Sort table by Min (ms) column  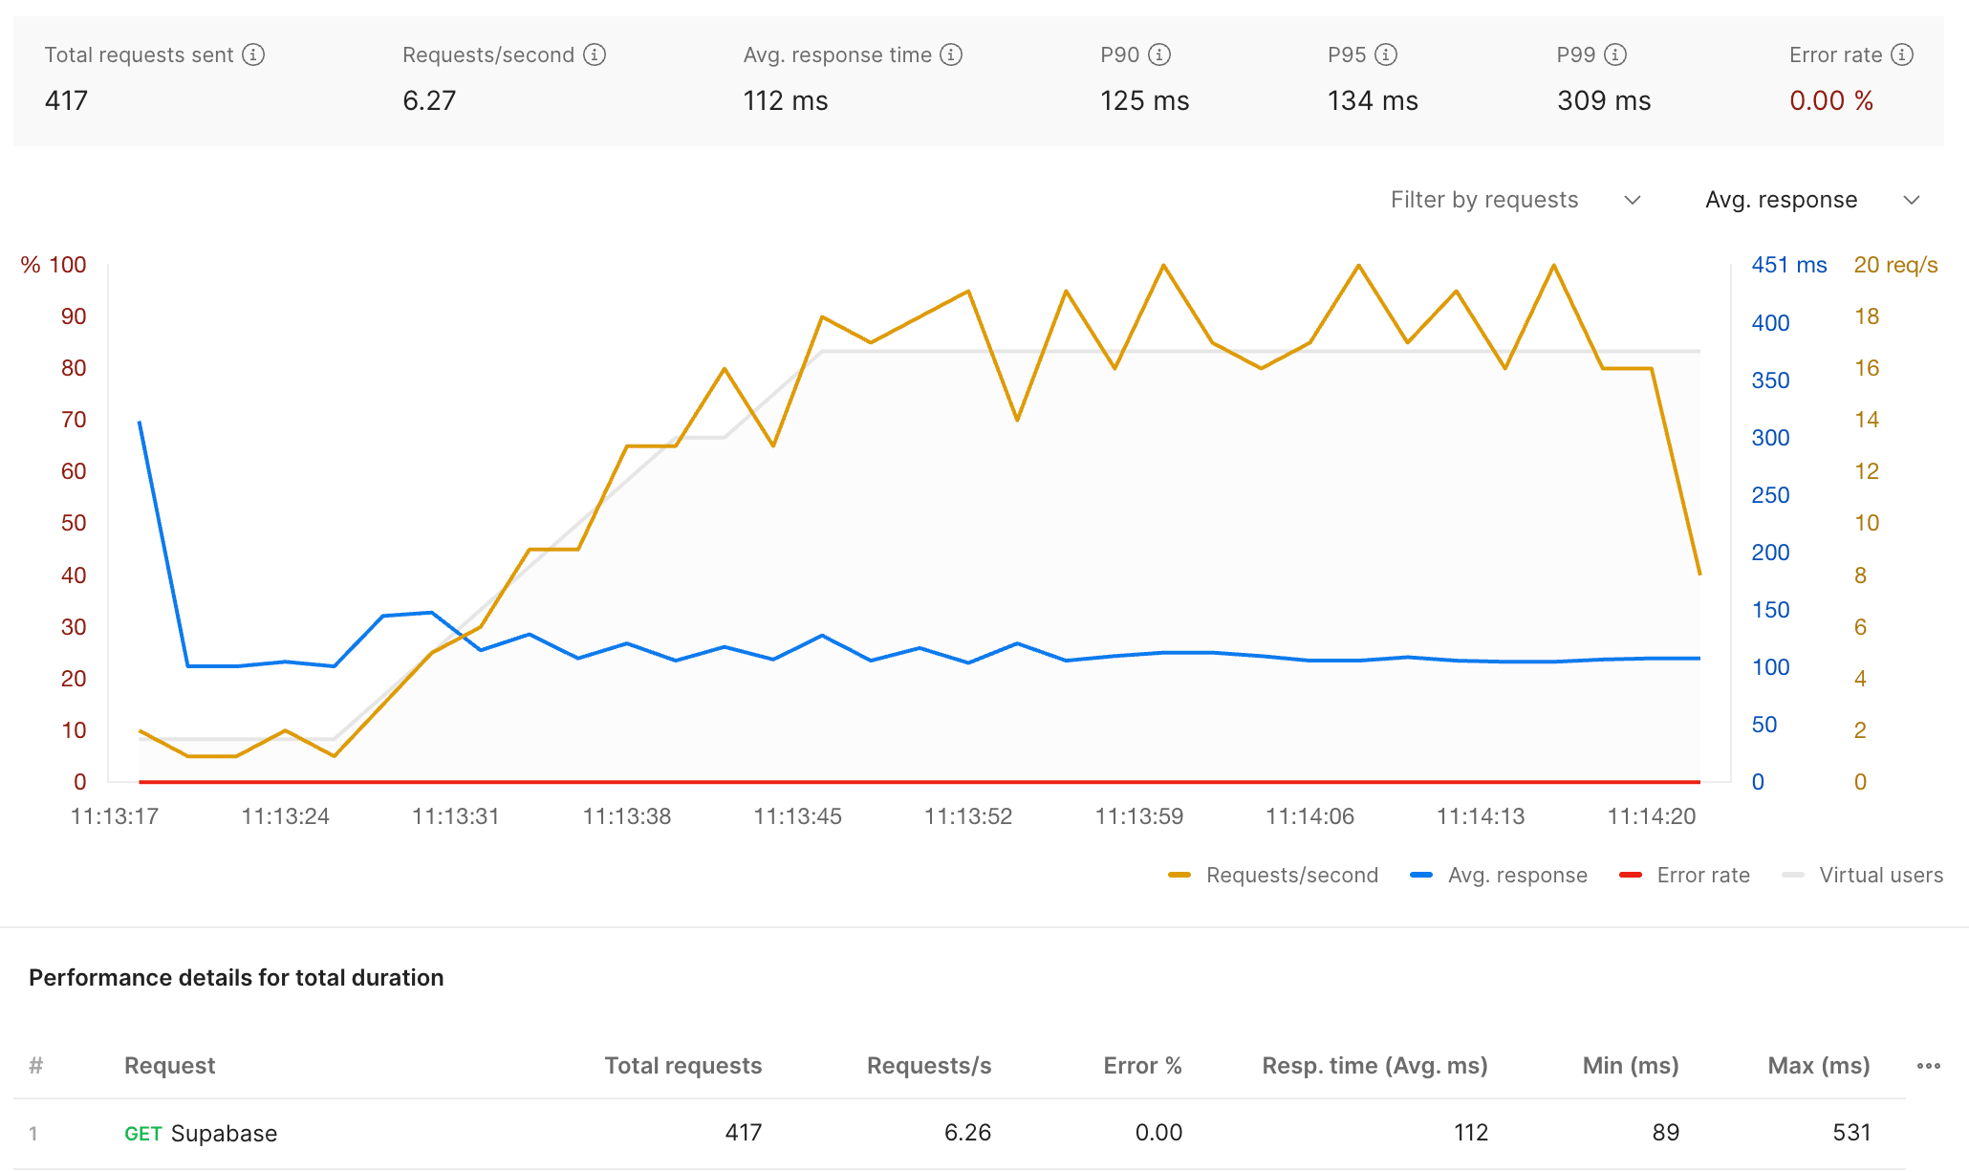[1631, 1066]
